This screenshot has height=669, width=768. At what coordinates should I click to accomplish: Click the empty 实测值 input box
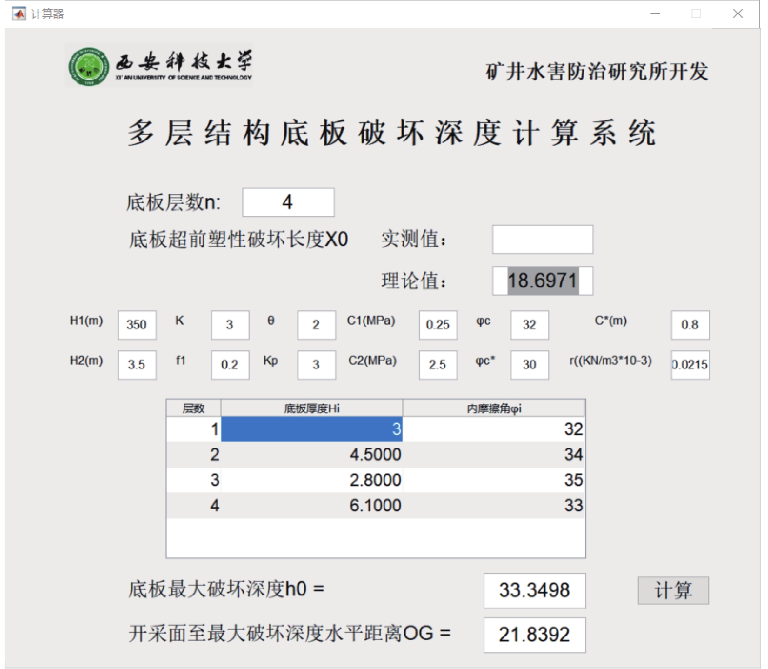click(x=542, y=240)
